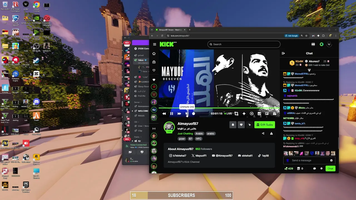Viewport: 356px width, 200px height.
Task: Click the green circular icon in Kick header
Action: (x=322, y=44)
